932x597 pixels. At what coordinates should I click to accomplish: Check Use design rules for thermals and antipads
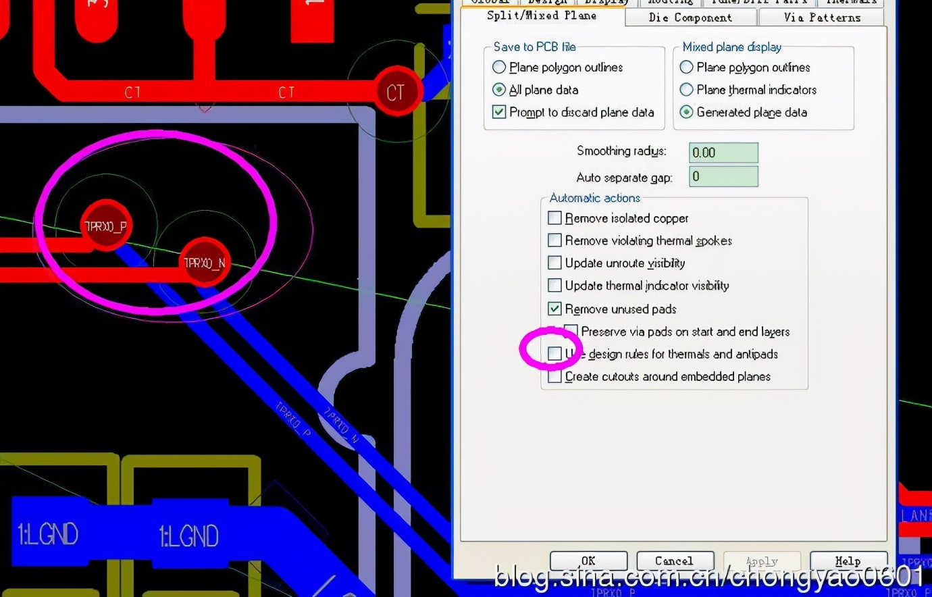(554, 353)
